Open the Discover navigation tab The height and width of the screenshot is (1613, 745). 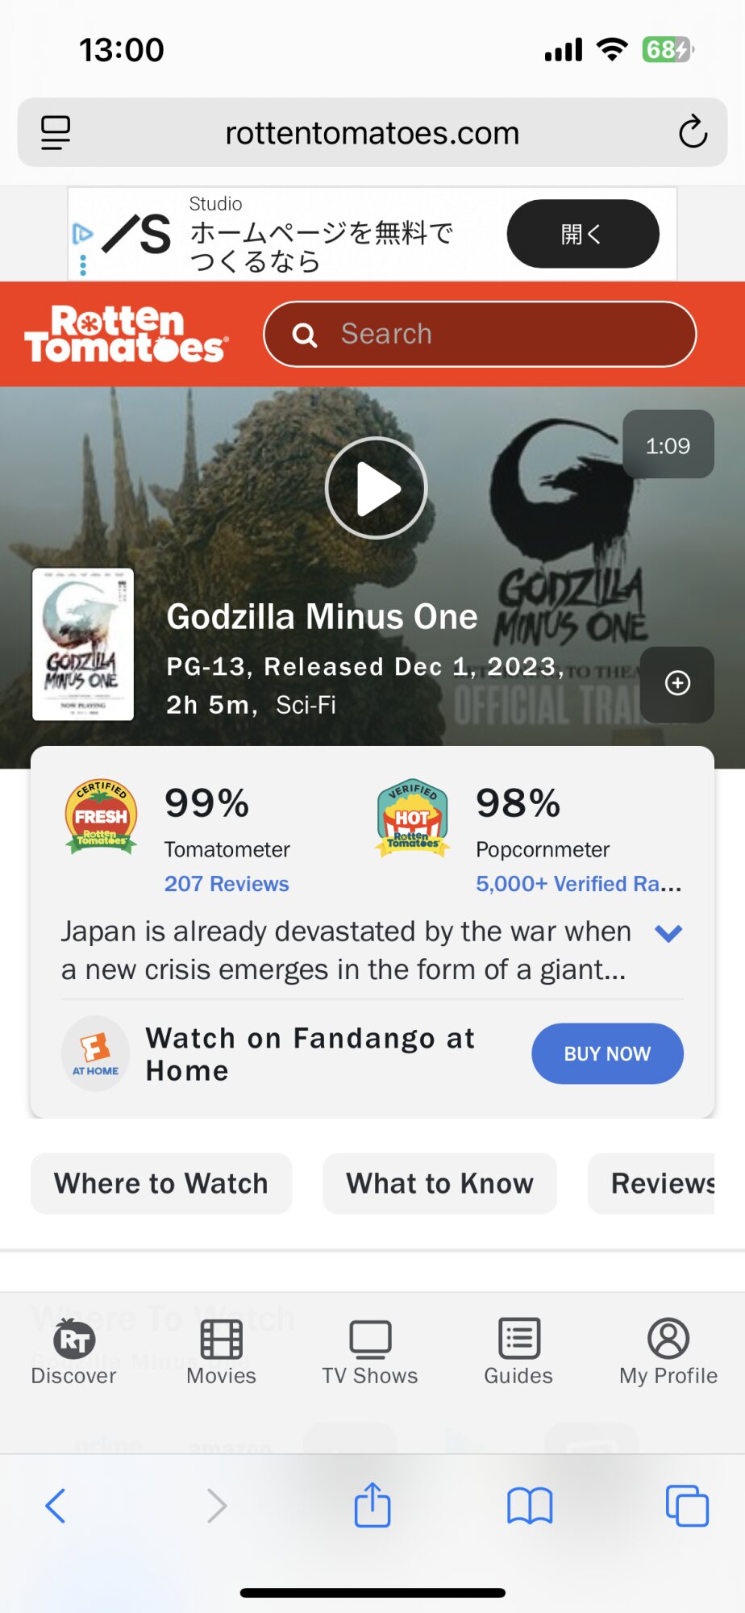(x=73, y=1351)
